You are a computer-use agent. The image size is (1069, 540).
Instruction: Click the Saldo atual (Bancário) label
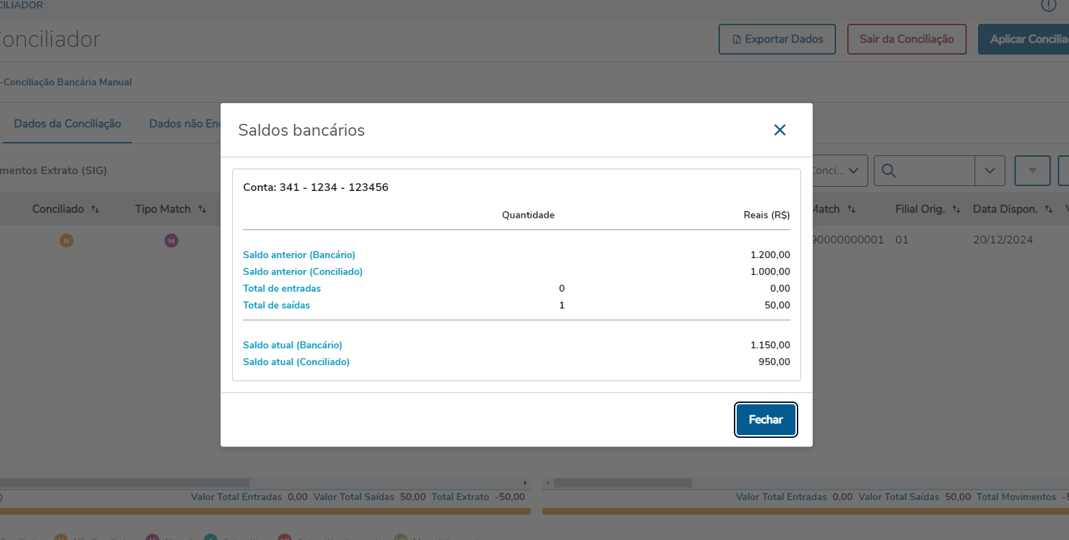pyautogui.click(x=292, y=345)
